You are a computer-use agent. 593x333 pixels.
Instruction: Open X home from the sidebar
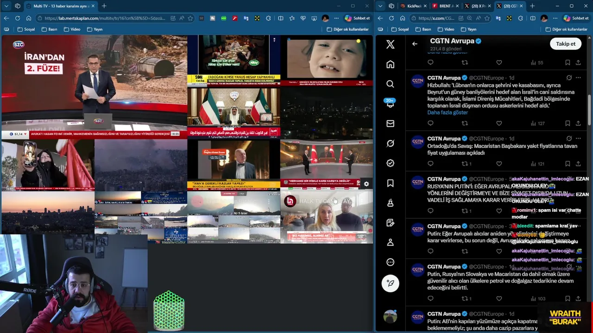[390, 64]
